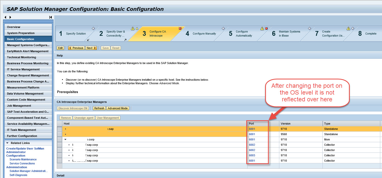Click the diamond status icon on step 4
This screenshot has height=178, width=382.
pos(223,28)
